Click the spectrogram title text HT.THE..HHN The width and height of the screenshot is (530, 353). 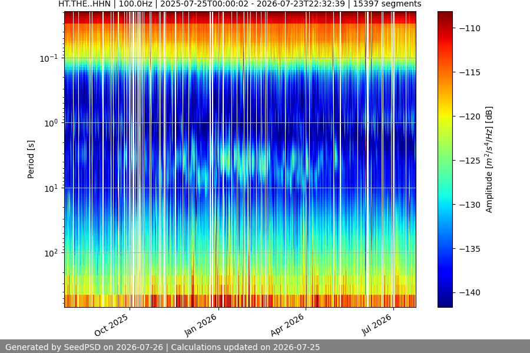tap(84, 4)
